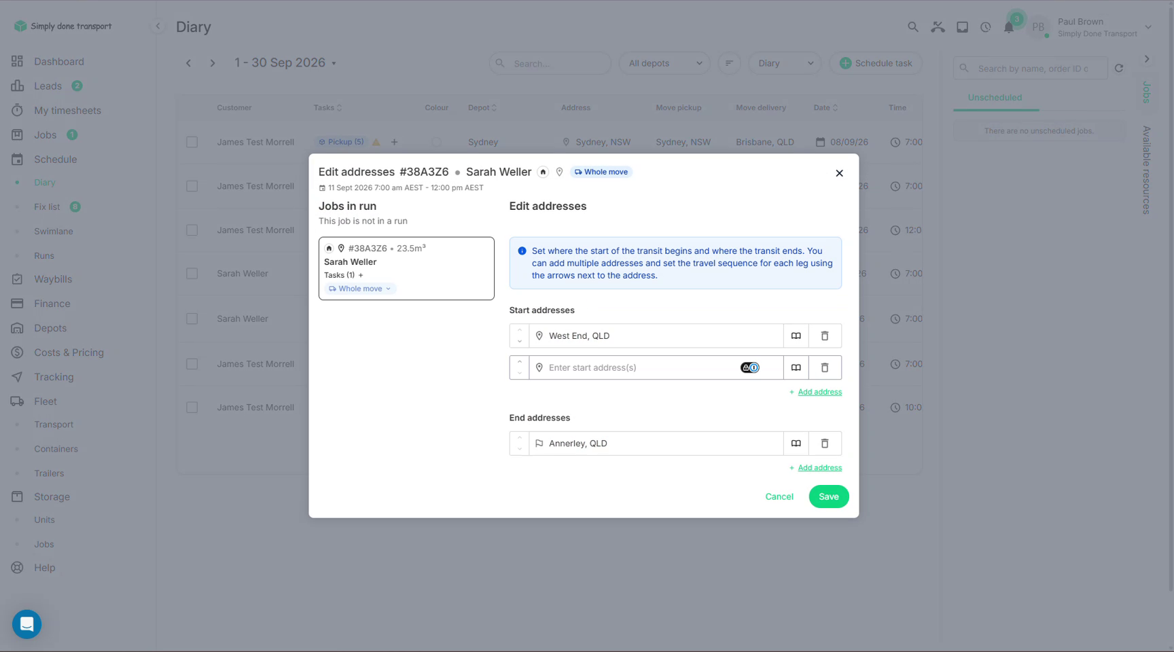
Task: Open the All depots dropdown
Action: [x=664, y=63]
